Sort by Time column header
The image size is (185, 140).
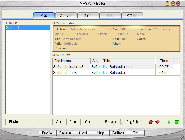[x=164, y=61]
